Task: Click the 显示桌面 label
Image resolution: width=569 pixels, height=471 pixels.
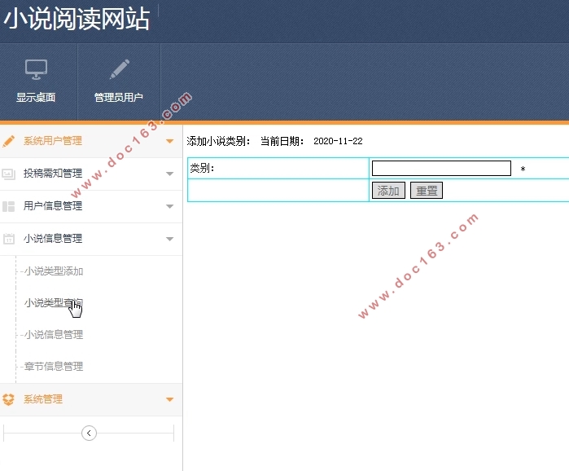Action: [x=36, y=97]
